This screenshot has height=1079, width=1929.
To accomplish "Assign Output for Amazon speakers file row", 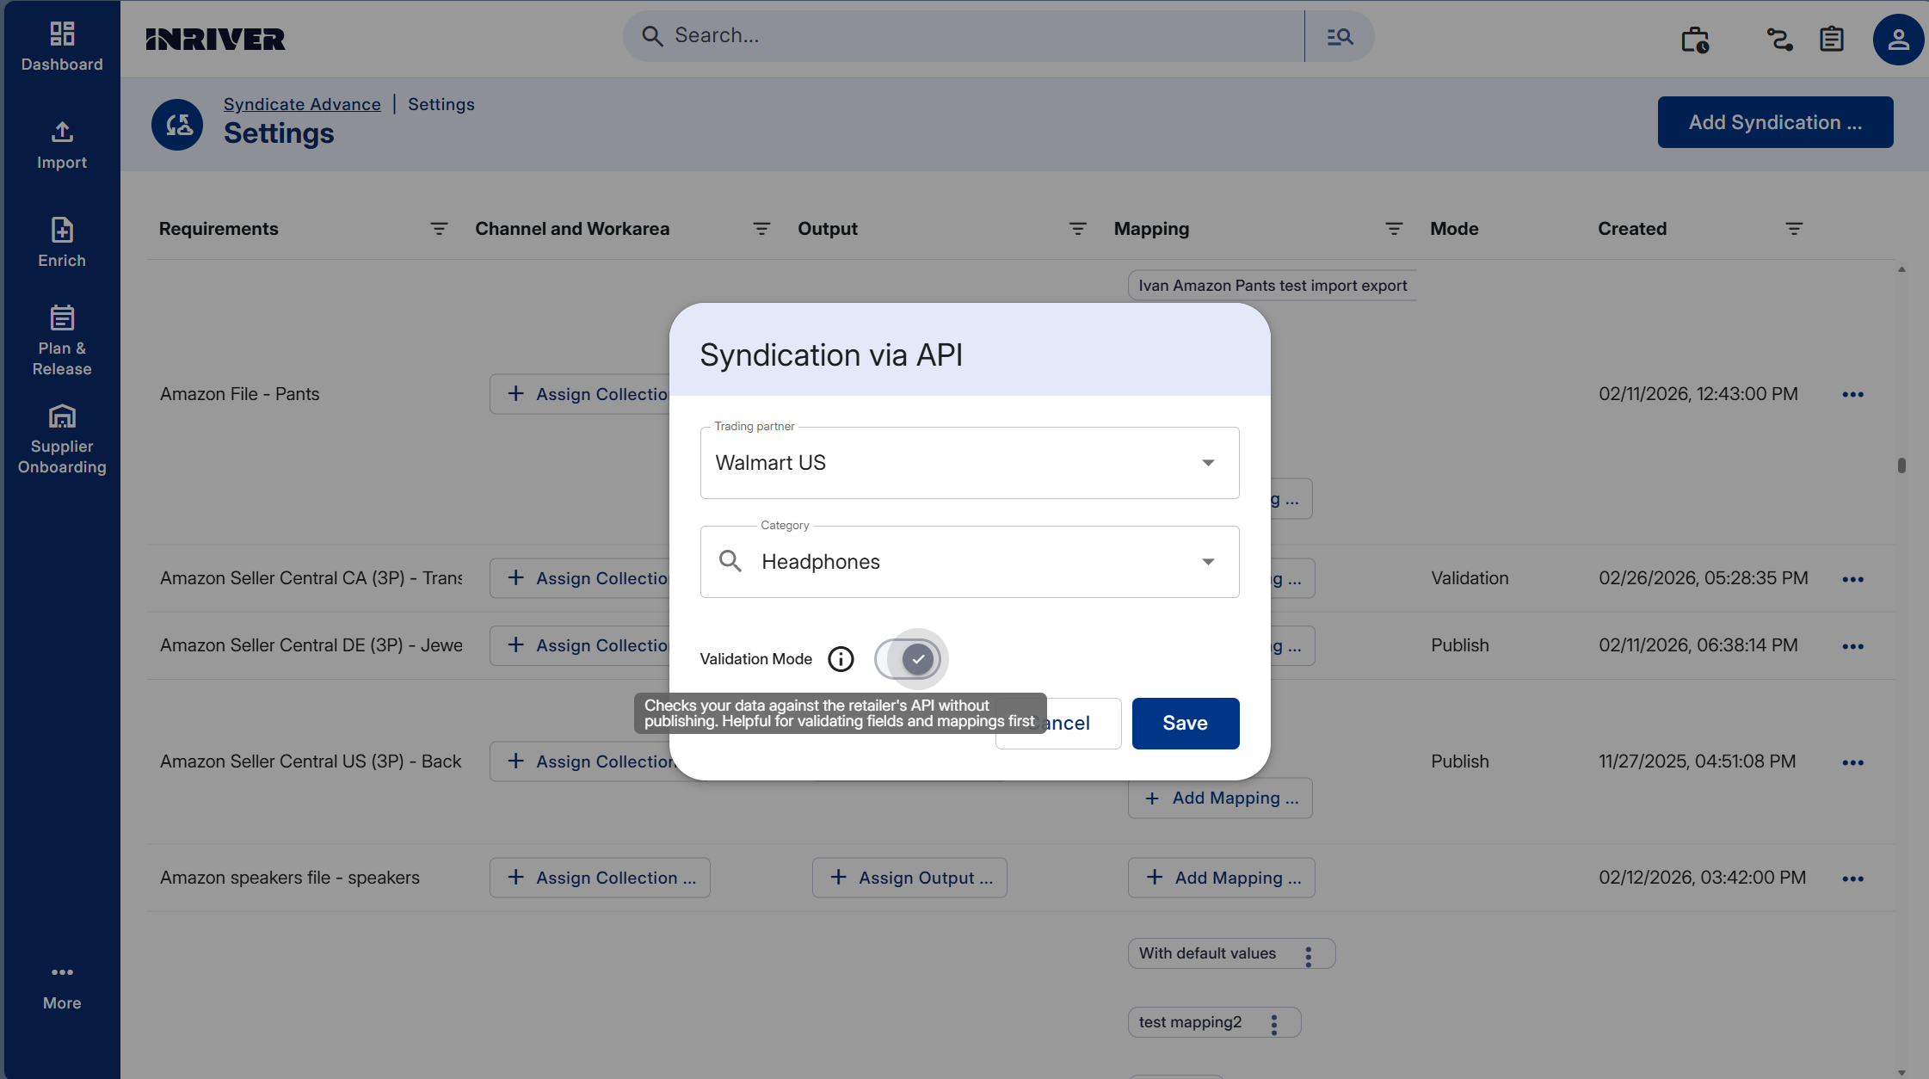I will coord(909,878).
